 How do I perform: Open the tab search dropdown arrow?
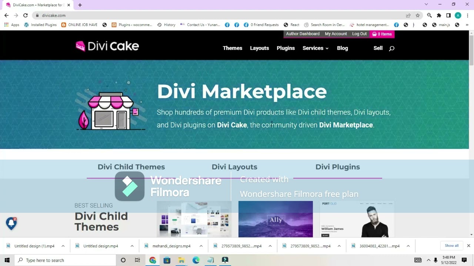pos(426,4)
